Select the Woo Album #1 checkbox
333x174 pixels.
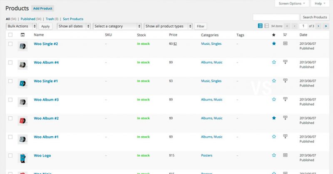pyautogui.click(x=10, y=137)
